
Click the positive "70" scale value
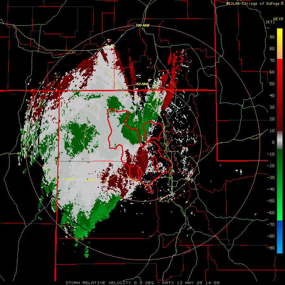pos(272,60)
